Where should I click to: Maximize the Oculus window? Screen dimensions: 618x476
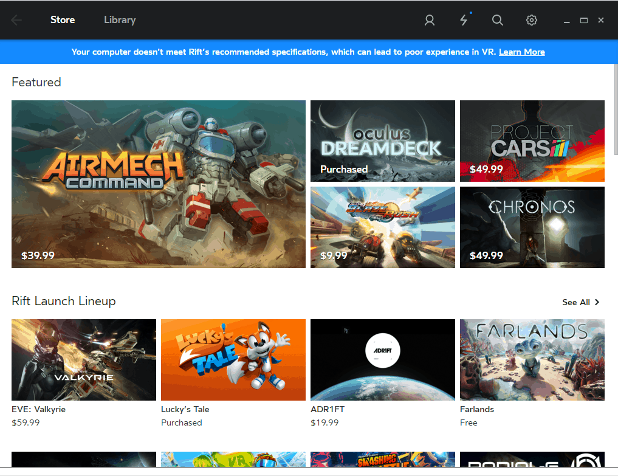click(584, 21)
